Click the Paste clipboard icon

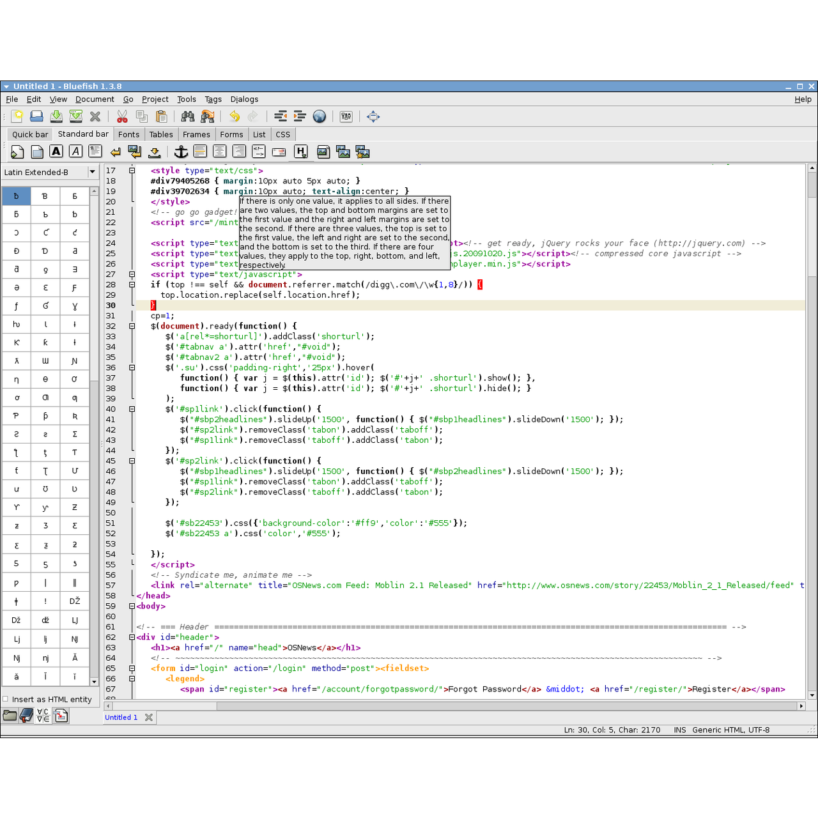click(162, 116)
